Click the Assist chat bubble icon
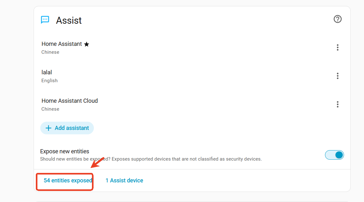 pyautogui.click(x=45, y=20)
